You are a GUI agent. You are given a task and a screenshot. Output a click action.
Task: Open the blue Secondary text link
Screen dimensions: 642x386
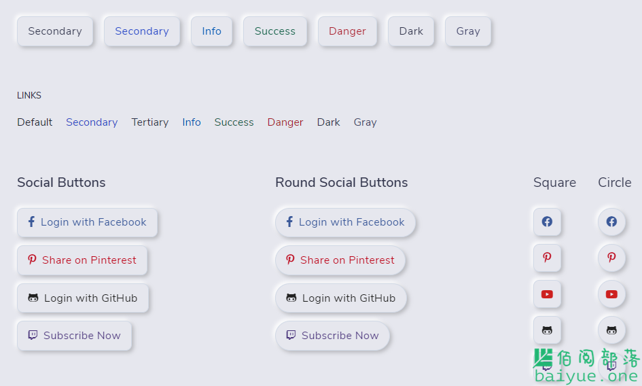coord(92,122)
